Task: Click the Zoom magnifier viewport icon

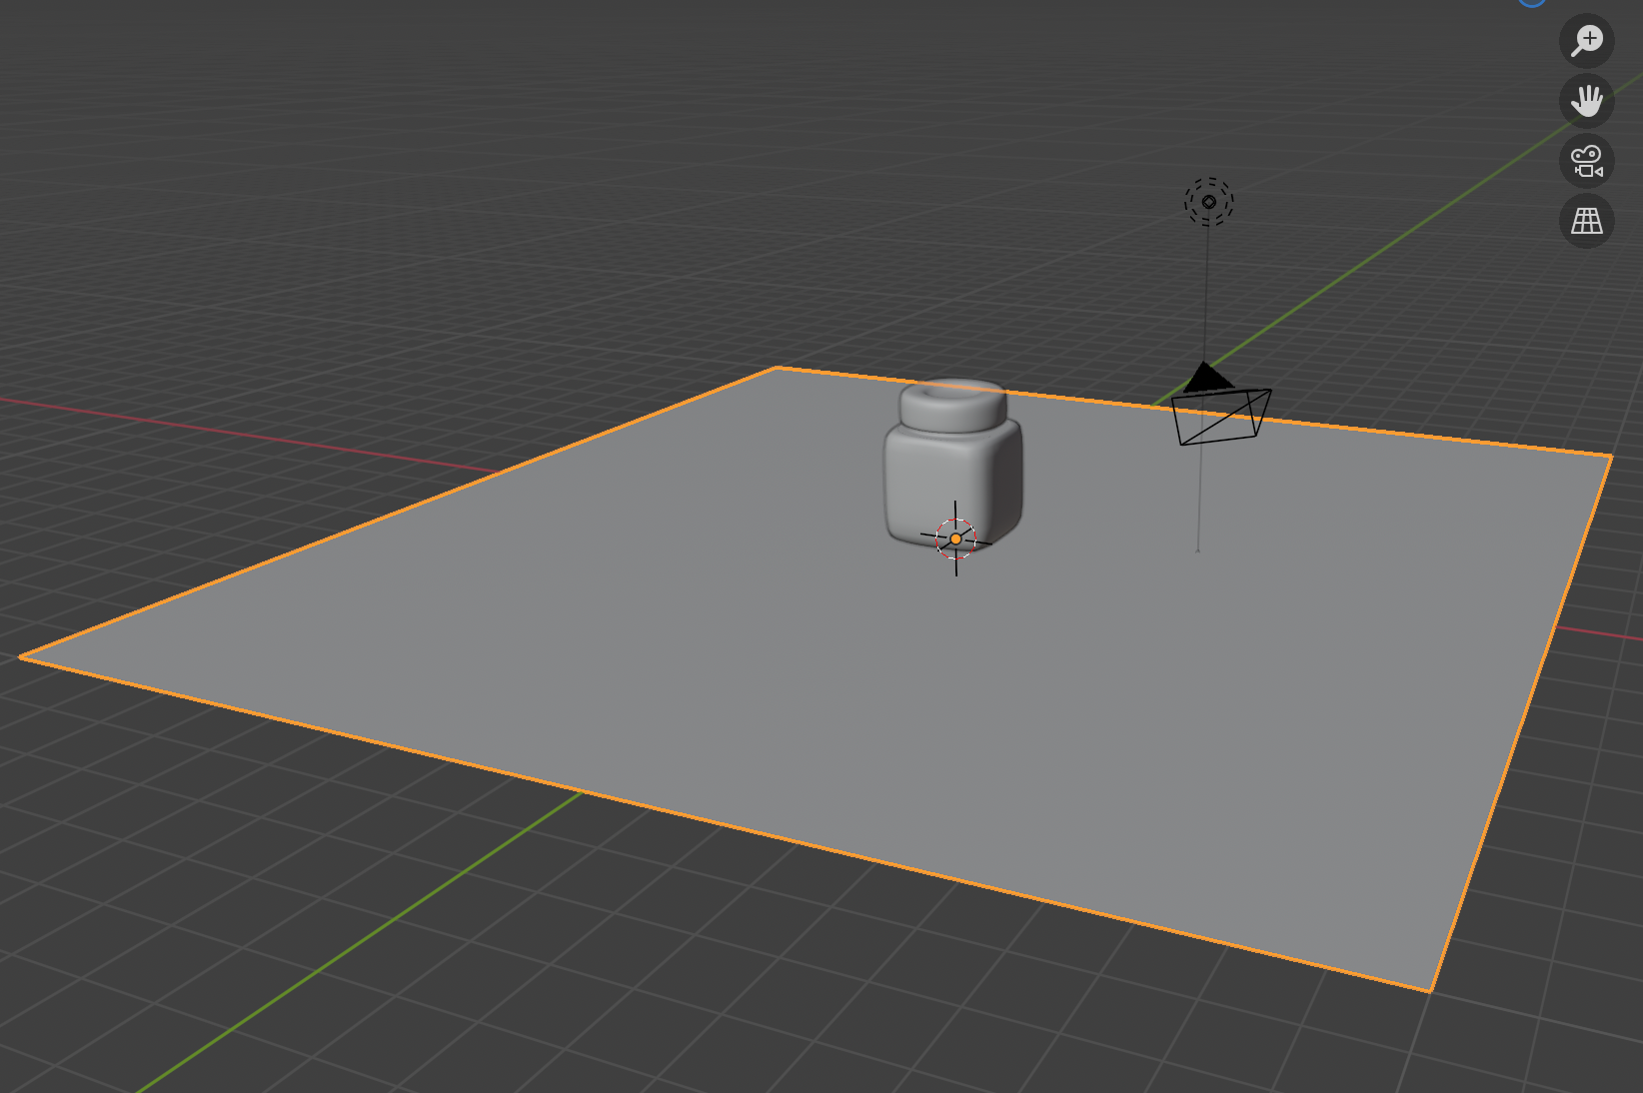Action: 1586,41
